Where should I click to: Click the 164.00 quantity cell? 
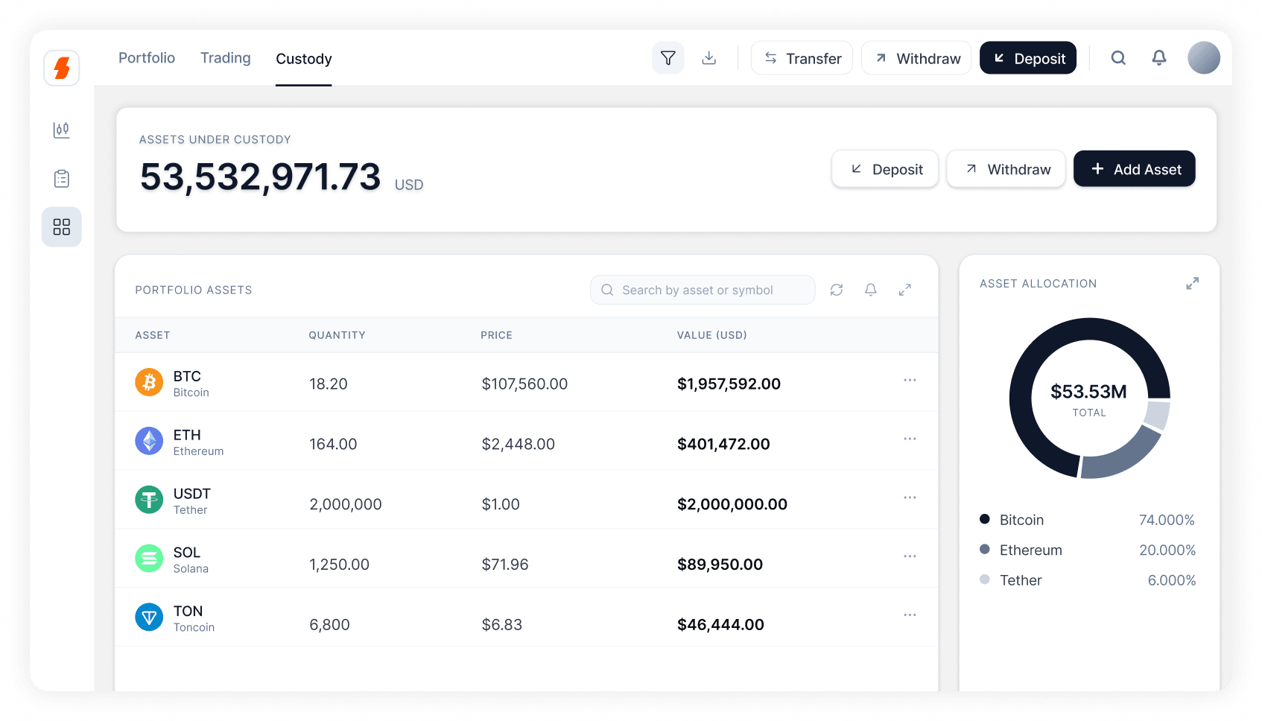(333, 444)
